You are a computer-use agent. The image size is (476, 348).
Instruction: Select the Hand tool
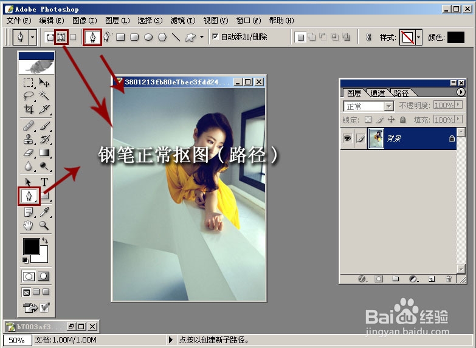[x=28, y=225]
